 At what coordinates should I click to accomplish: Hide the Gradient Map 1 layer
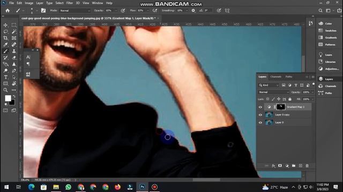[x=260, y=107]
